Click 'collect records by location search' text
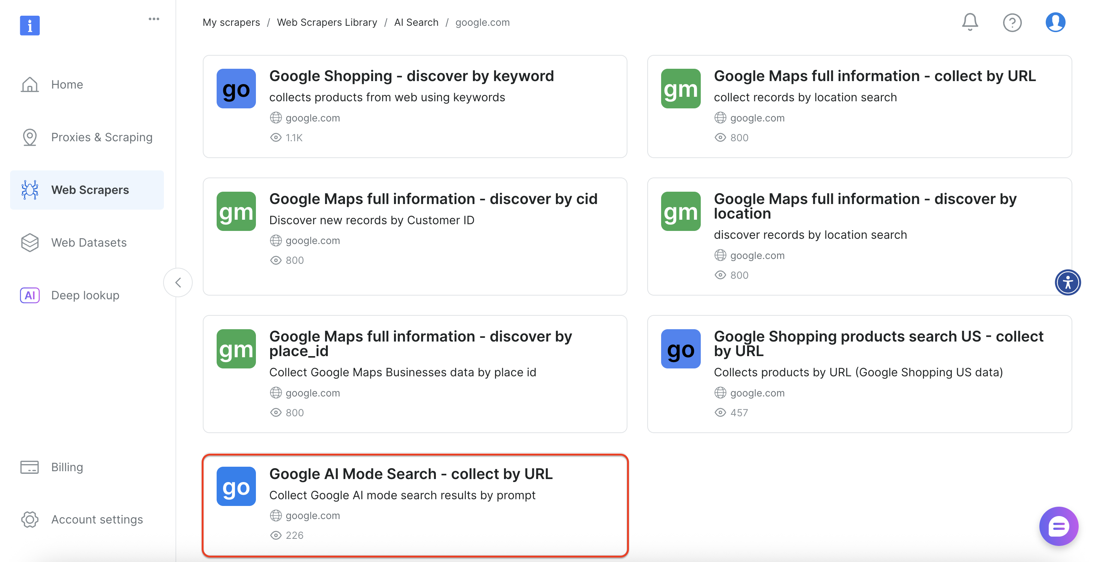The width and height of the screenshot is (1094, 562). point(805,97)
